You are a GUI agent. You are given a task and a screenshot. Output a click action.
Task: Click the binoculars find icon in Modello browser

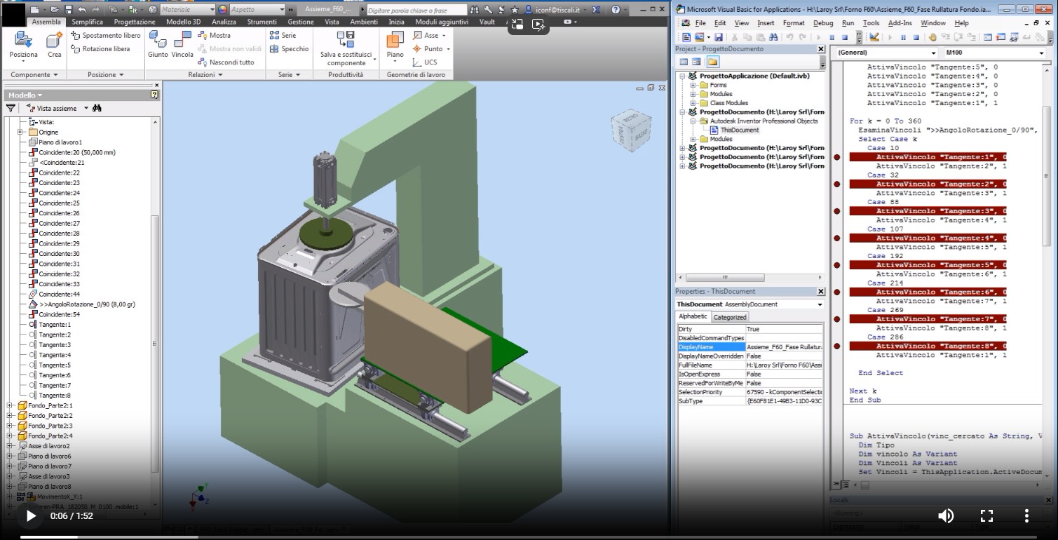pos(97,108)
